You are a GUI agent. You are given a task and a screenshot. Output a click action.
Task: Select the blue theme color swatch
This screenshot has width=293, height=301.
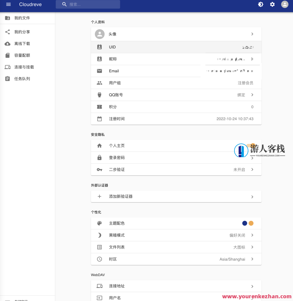click(244, 223)
